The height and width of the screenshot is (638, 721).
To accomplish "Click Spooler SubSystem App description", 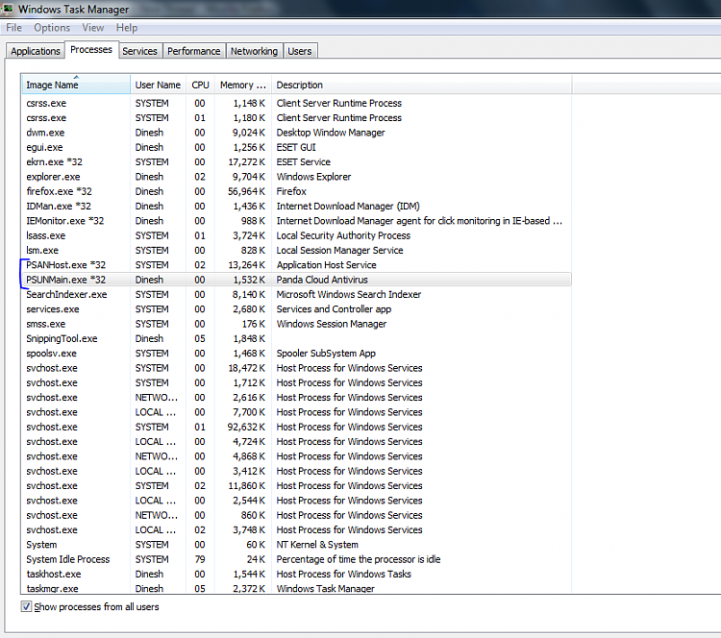I will pyautogui.click(x=326, y=353).
